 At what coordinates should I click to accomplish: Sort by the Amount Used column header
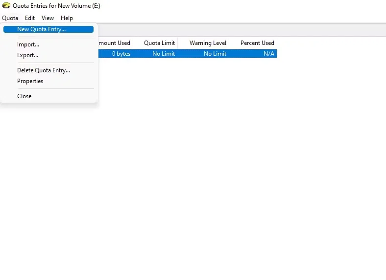[115, 43]
